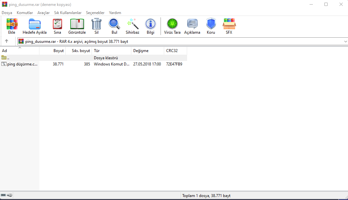348x200 pixels.
Task: Sort by the Değişme column header
Action: [148, 51]
